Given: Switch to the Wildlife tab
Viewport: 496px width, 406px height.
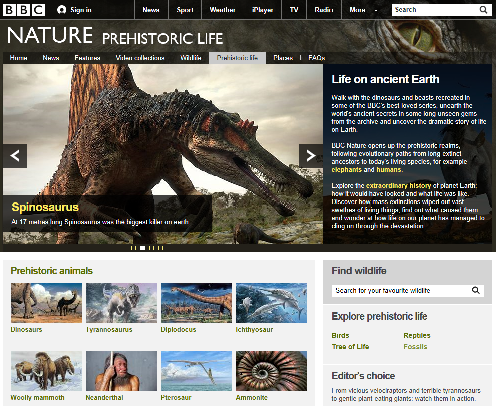Looking at the screenshot, I should (191, 58).
